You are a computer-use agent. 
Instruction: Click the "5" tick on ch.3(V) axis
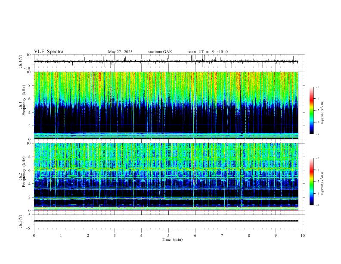click(x=30, y=214)
